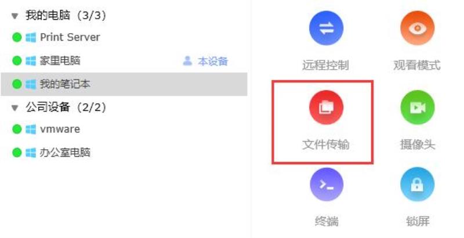Collapse the 我的电脑 (3/3) group arrow
Image resolution: width=464 pixels, height=238 pixels.
click(15, 16)
